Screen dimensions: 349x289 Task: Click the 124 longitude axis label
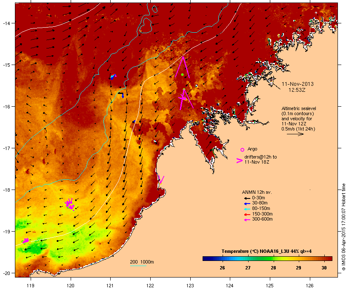point(230,286)
